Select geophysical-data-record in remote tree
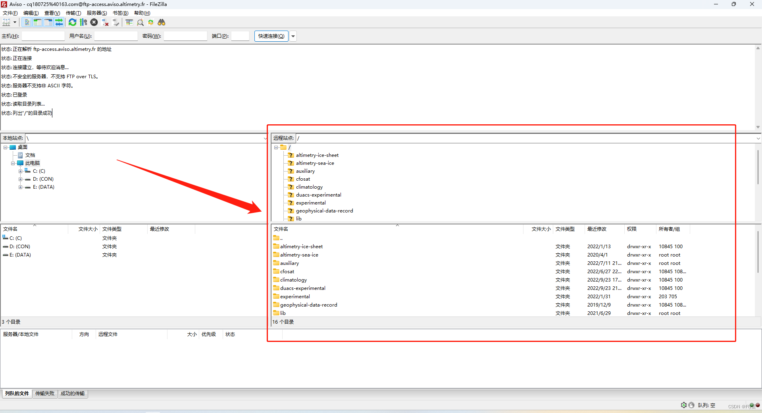762x413 pixels. 324,211
